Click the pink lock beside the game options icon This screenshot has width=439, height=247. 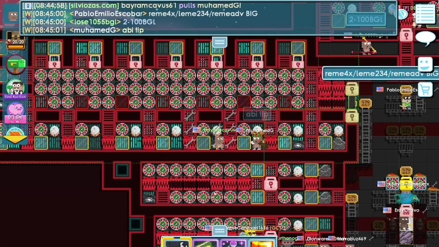pyautogui.click(x=406, y=35)
